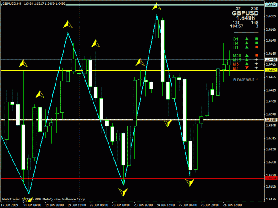278x208 pixels.
Task: Click the red square in the M30 row
Action: [x=257, y=55]
